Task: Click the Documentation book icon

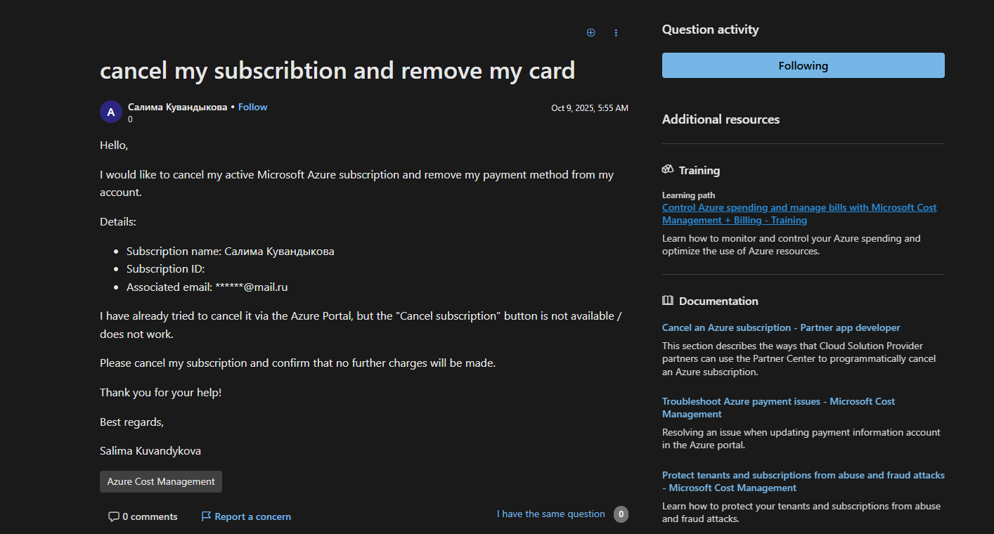Action: coord(668,301)
